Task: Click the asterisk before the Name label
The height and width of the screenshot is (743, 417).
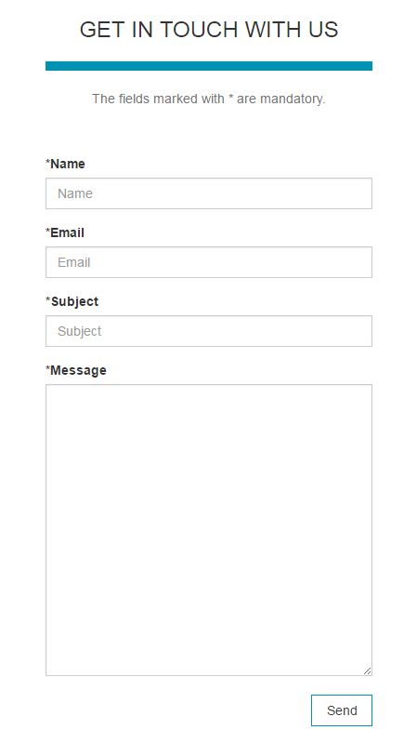Action: [x=47, y=162]
